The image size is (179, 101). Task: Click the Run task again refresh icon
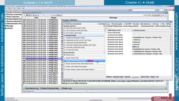[x=111, y=24]
